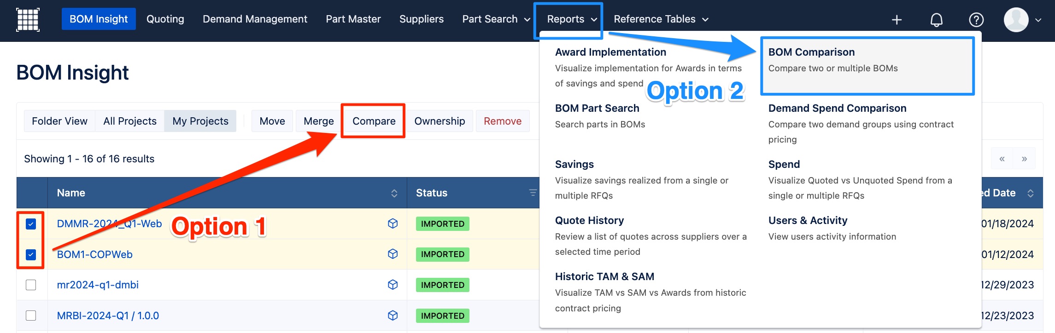This screenshot has height=333, width=1055.
Task: Expand the Part Search dropdown
Action: click(x=496, y=19)
